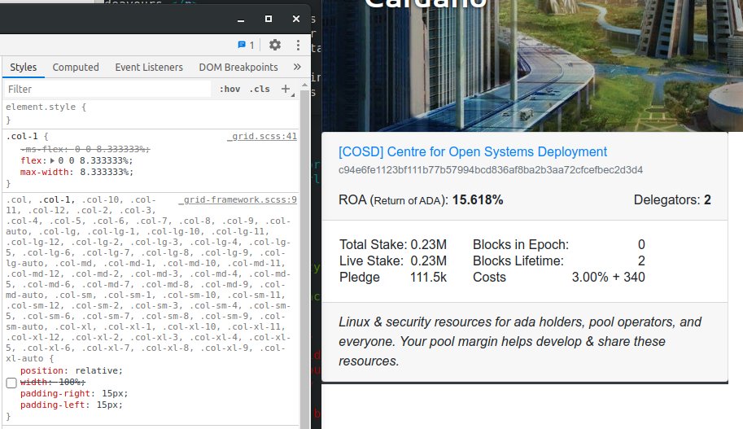Open DevTools settings gear
Viewport: 743px width, 429px height.
tap(275, 45)
